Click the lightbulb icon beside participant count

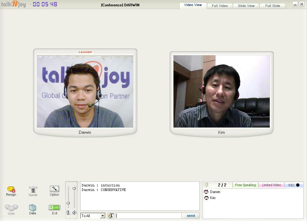[206, 185]
